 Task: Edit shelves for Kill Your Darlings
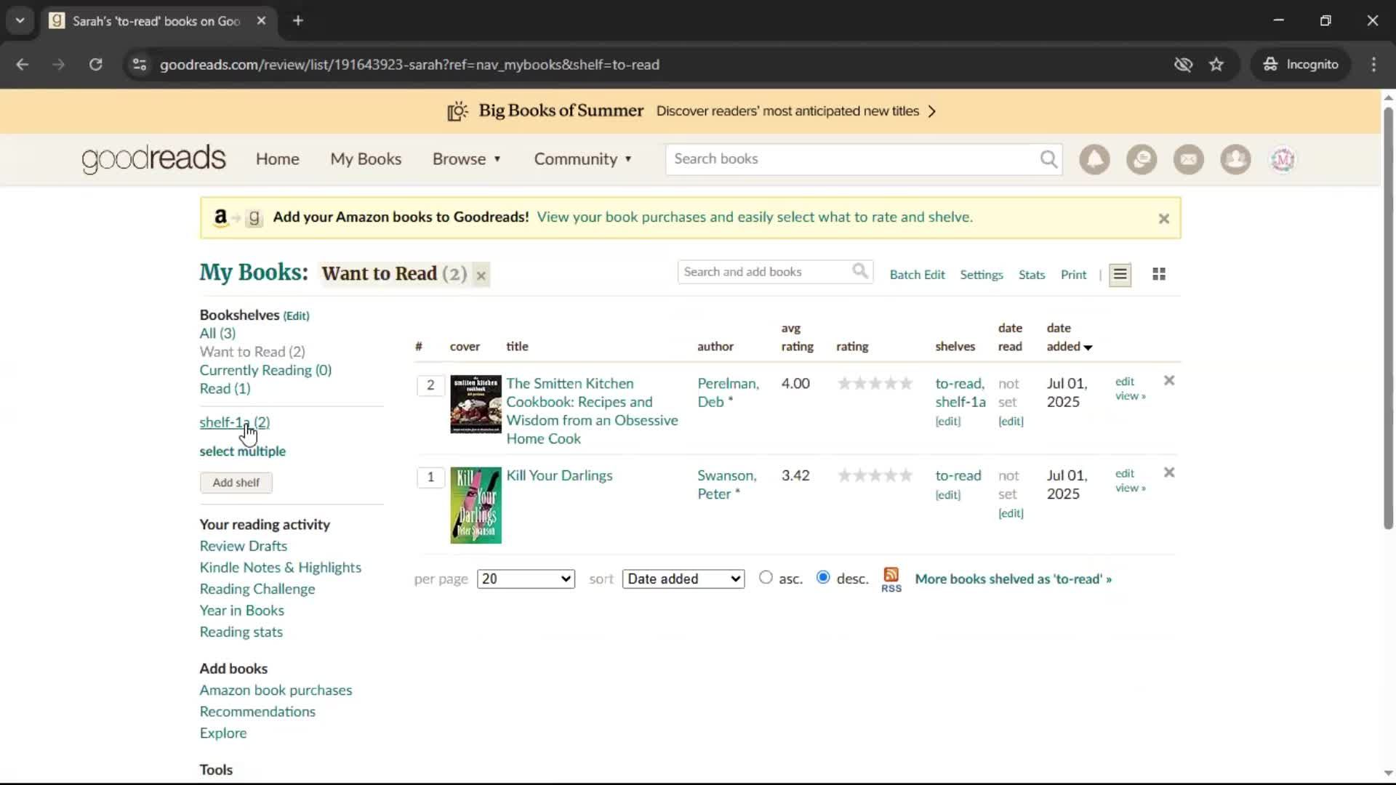coord(947,495)
